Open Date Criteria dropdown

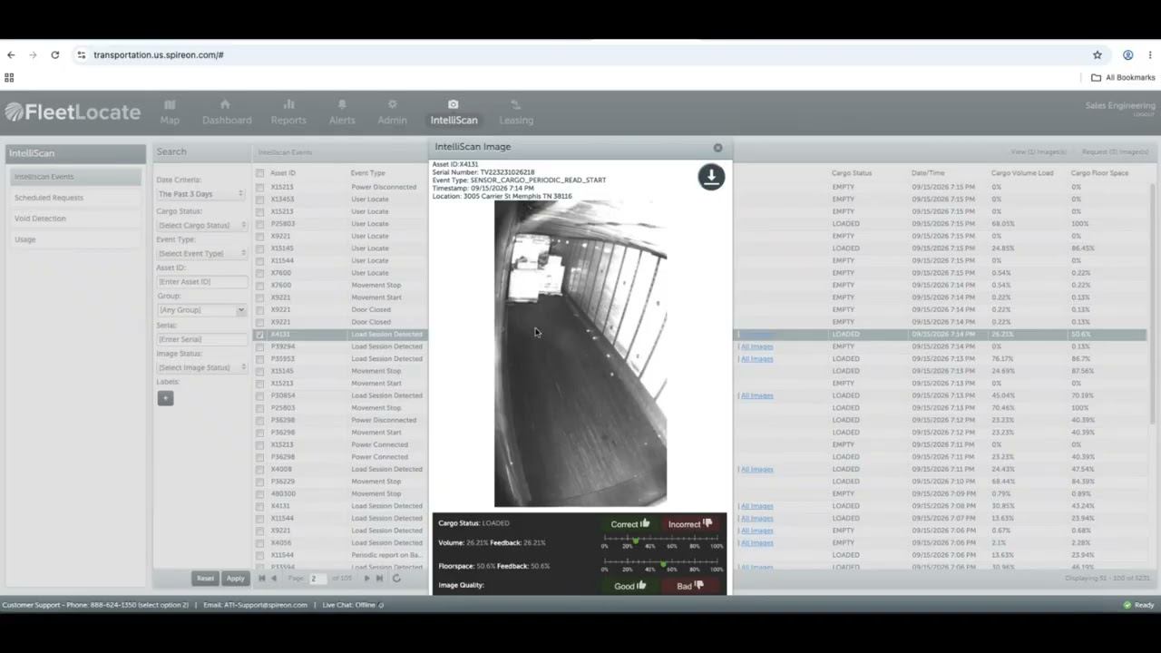(x=201, y=194)
